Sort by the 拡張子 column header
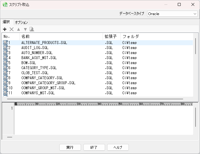The width and height of the screenshot is (200, 154). click(x=112, y=37)
